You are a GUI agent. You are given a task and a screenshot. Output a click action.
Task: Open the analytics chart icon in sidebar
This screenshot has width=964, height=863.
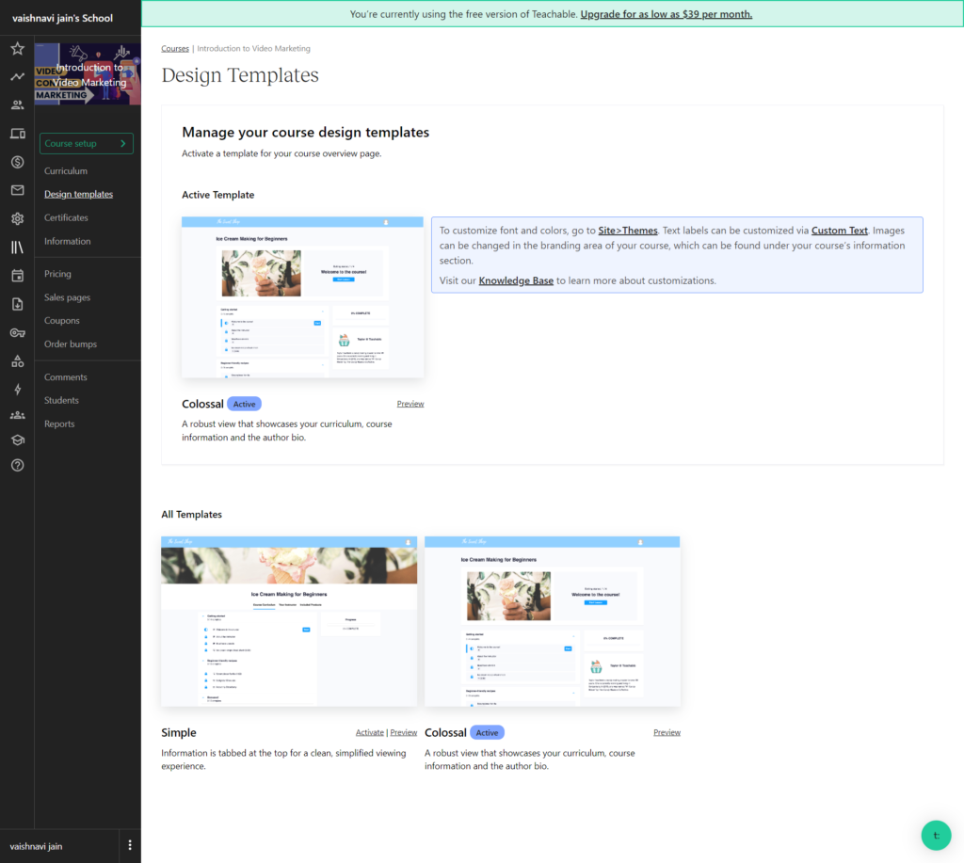(17, 75)
